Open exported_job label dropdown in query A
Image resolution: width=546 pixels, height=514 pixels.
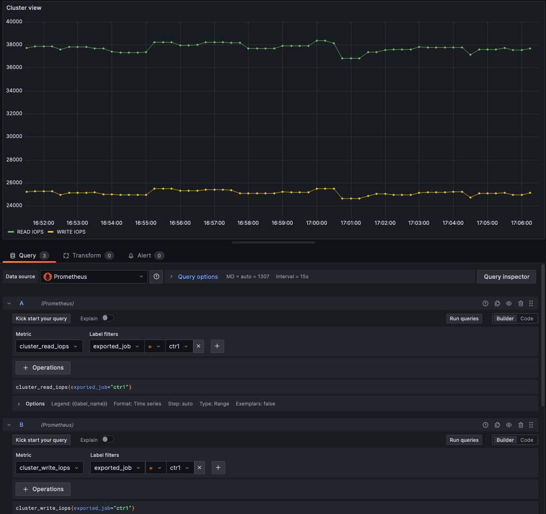pyautogui.click(x=117, y=346)
